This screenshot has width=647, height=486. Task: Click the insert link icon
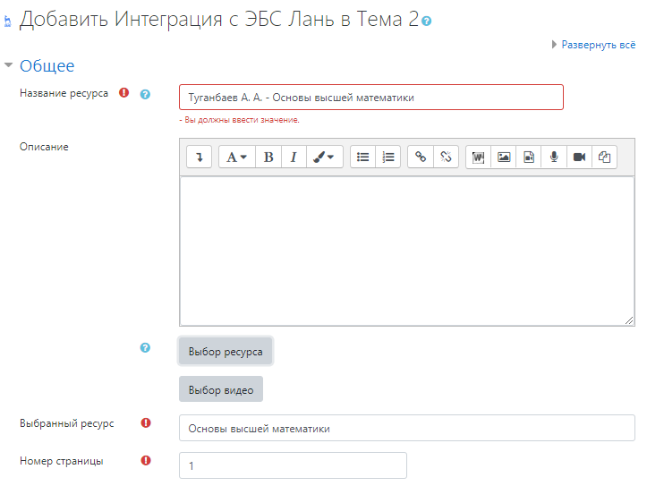421,157
